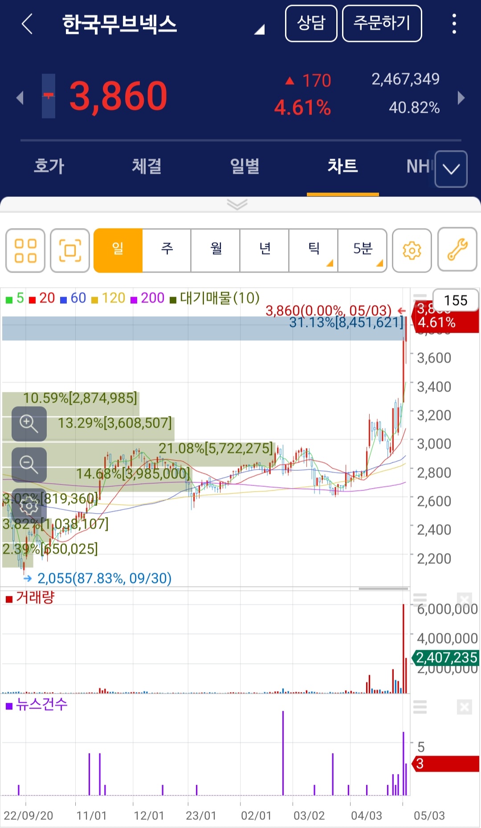Click the green 5-day moving average legend
This screenshot has width=481, height=828.
click(15, 298)
